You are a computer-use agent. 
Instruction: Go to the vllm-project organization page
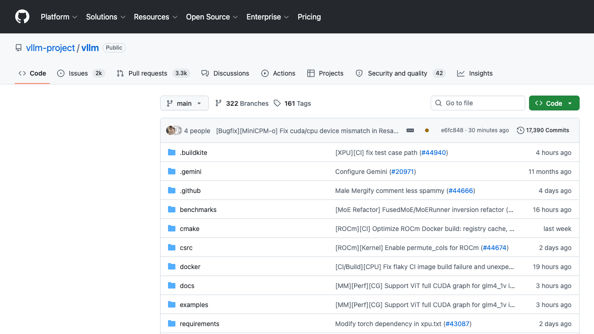(x=51, y=48)
